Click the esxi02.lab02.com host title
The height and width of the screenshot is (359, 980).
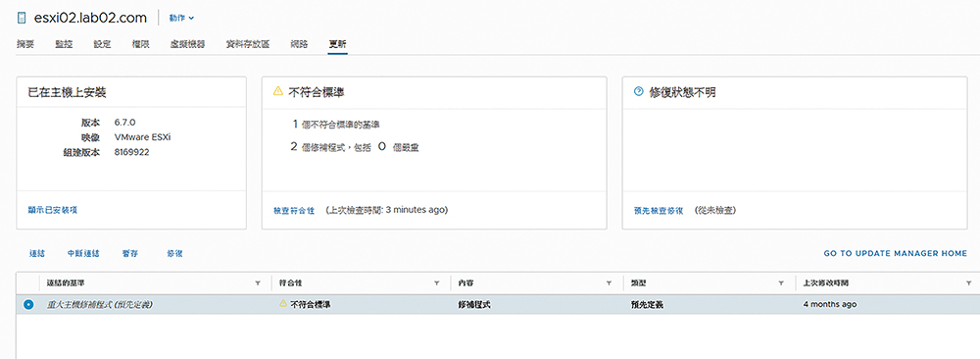tap(89, 18)
